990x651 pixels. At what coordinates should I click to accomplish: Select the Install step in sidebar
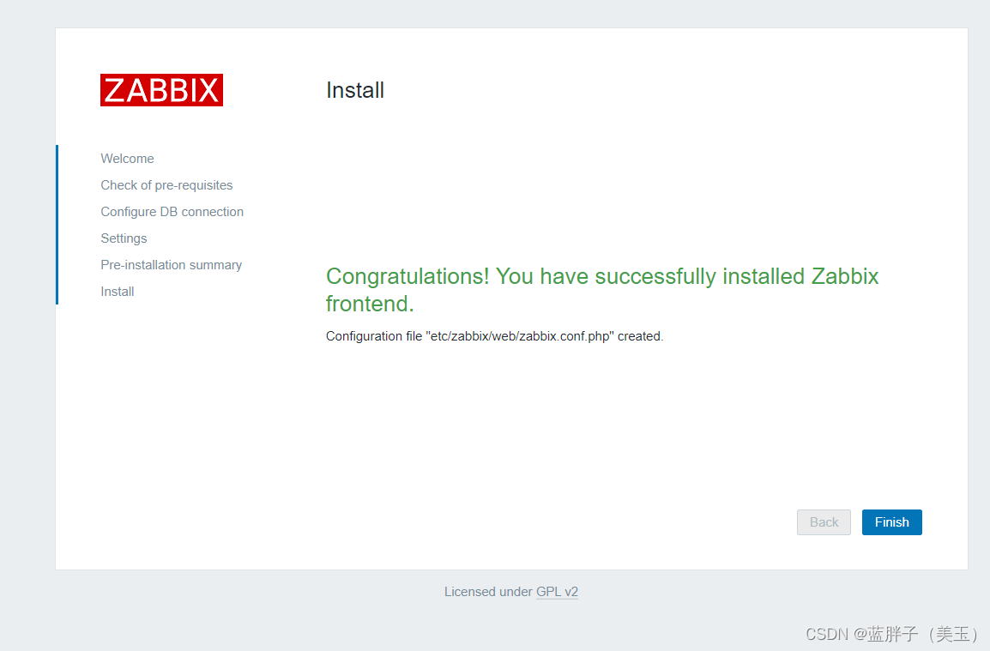point(118,291)
